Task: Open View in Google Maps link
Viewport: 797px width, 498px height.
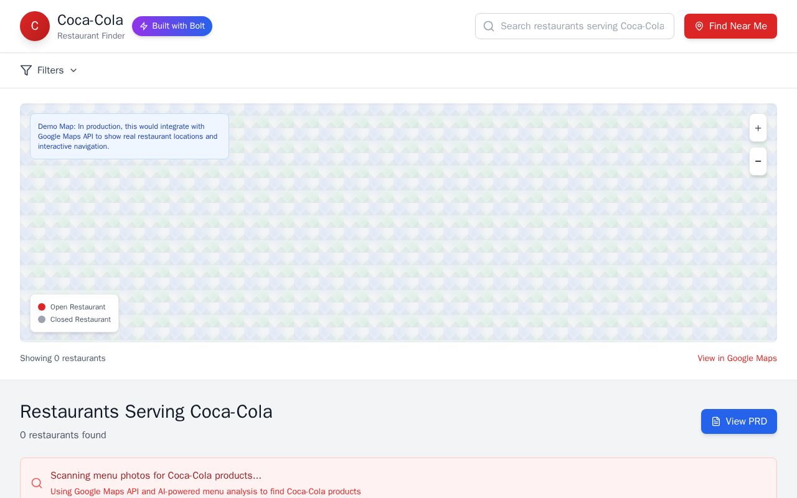Action: click(x=737, y=359)
